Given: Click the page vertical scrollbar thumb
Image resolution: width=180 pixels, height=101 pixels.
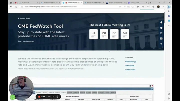Looking at the screenshot, I should (x=165, y=17).
